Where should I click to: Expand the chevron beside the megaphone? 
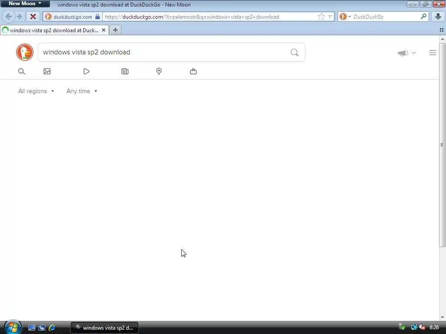pyautogui.click(x=414, y=53)
